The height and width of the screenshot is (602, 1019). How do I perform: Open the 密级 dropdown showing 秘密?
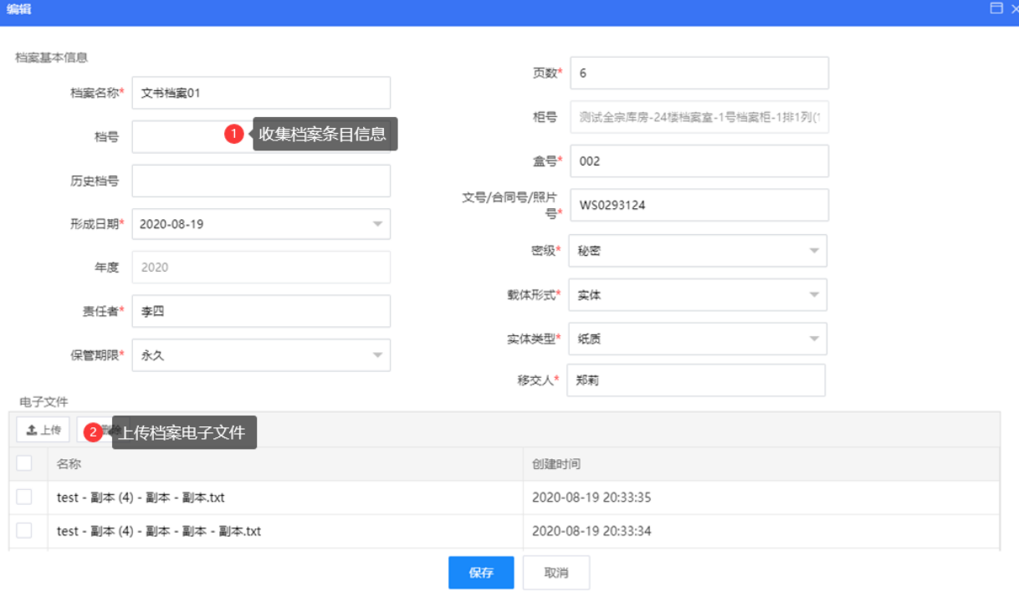[813, 251]
